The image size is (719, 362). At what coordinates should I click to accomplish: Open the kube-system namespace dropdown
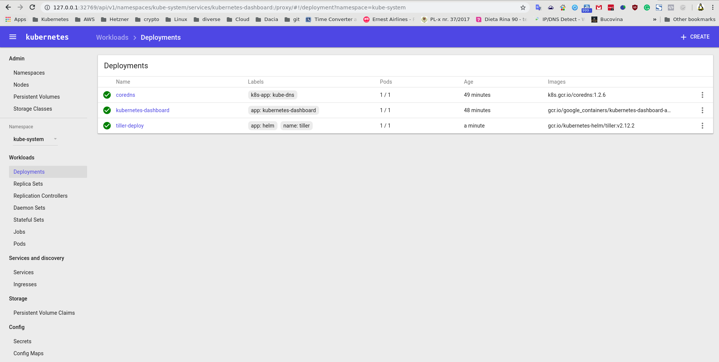point(35,139)
